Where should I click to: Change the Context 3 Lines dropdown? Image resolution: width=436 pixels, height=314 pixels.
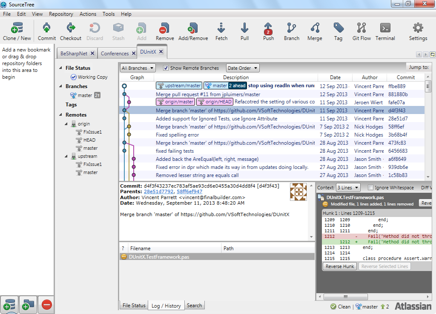[x=348, y=188]
